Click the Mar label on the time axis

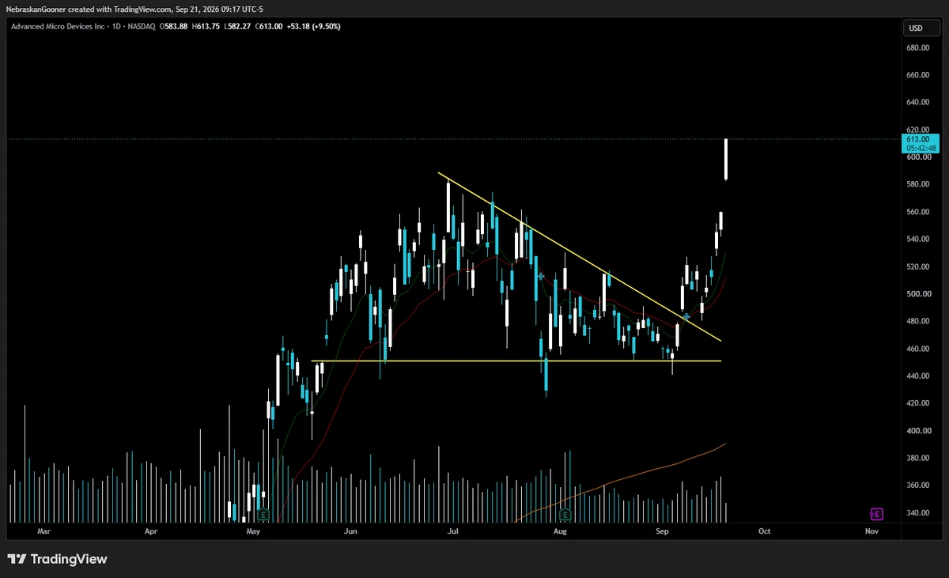pos(43,532)
